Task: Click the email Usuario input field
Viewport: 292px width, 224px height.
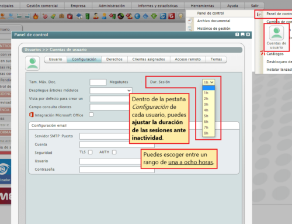Action: (x=110, y=161)
